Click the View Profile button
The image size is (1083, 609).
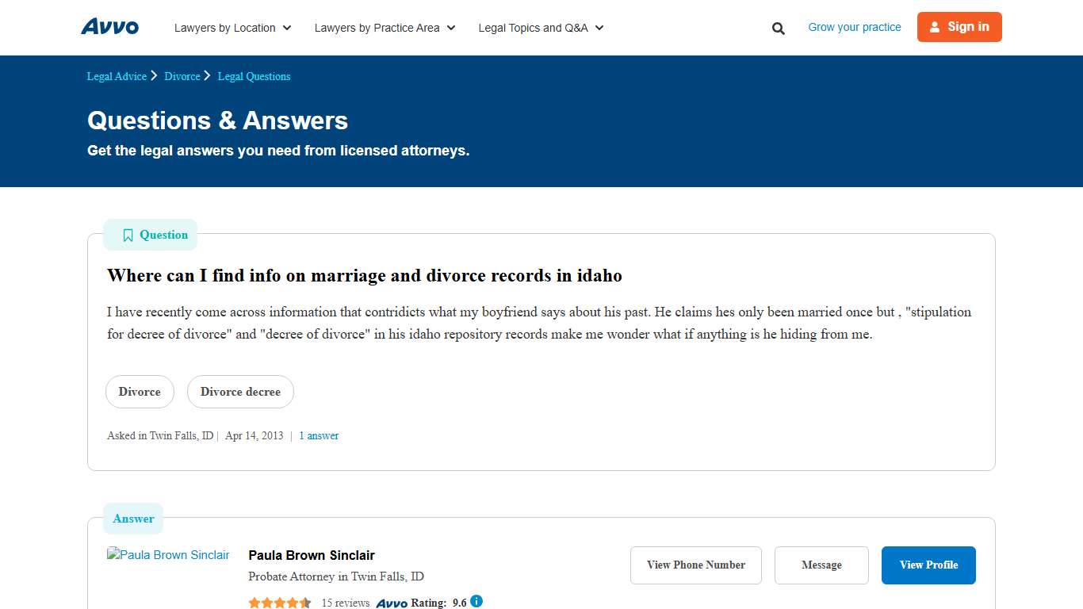click(x=928, y=565)
